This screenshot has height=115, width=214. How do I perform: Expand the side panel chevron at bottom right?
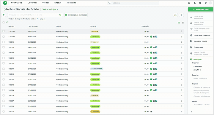(x=191, y=112)
